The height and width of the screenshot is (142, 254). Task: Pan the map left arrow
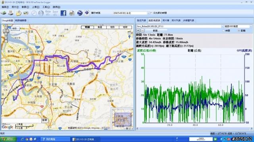[x=4, y=31]
